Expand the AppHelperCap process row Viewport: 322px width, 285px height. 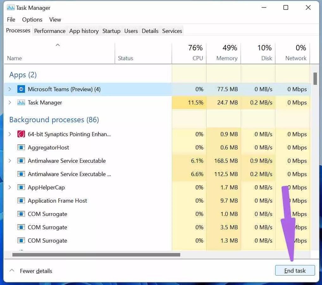pos(10,187)
